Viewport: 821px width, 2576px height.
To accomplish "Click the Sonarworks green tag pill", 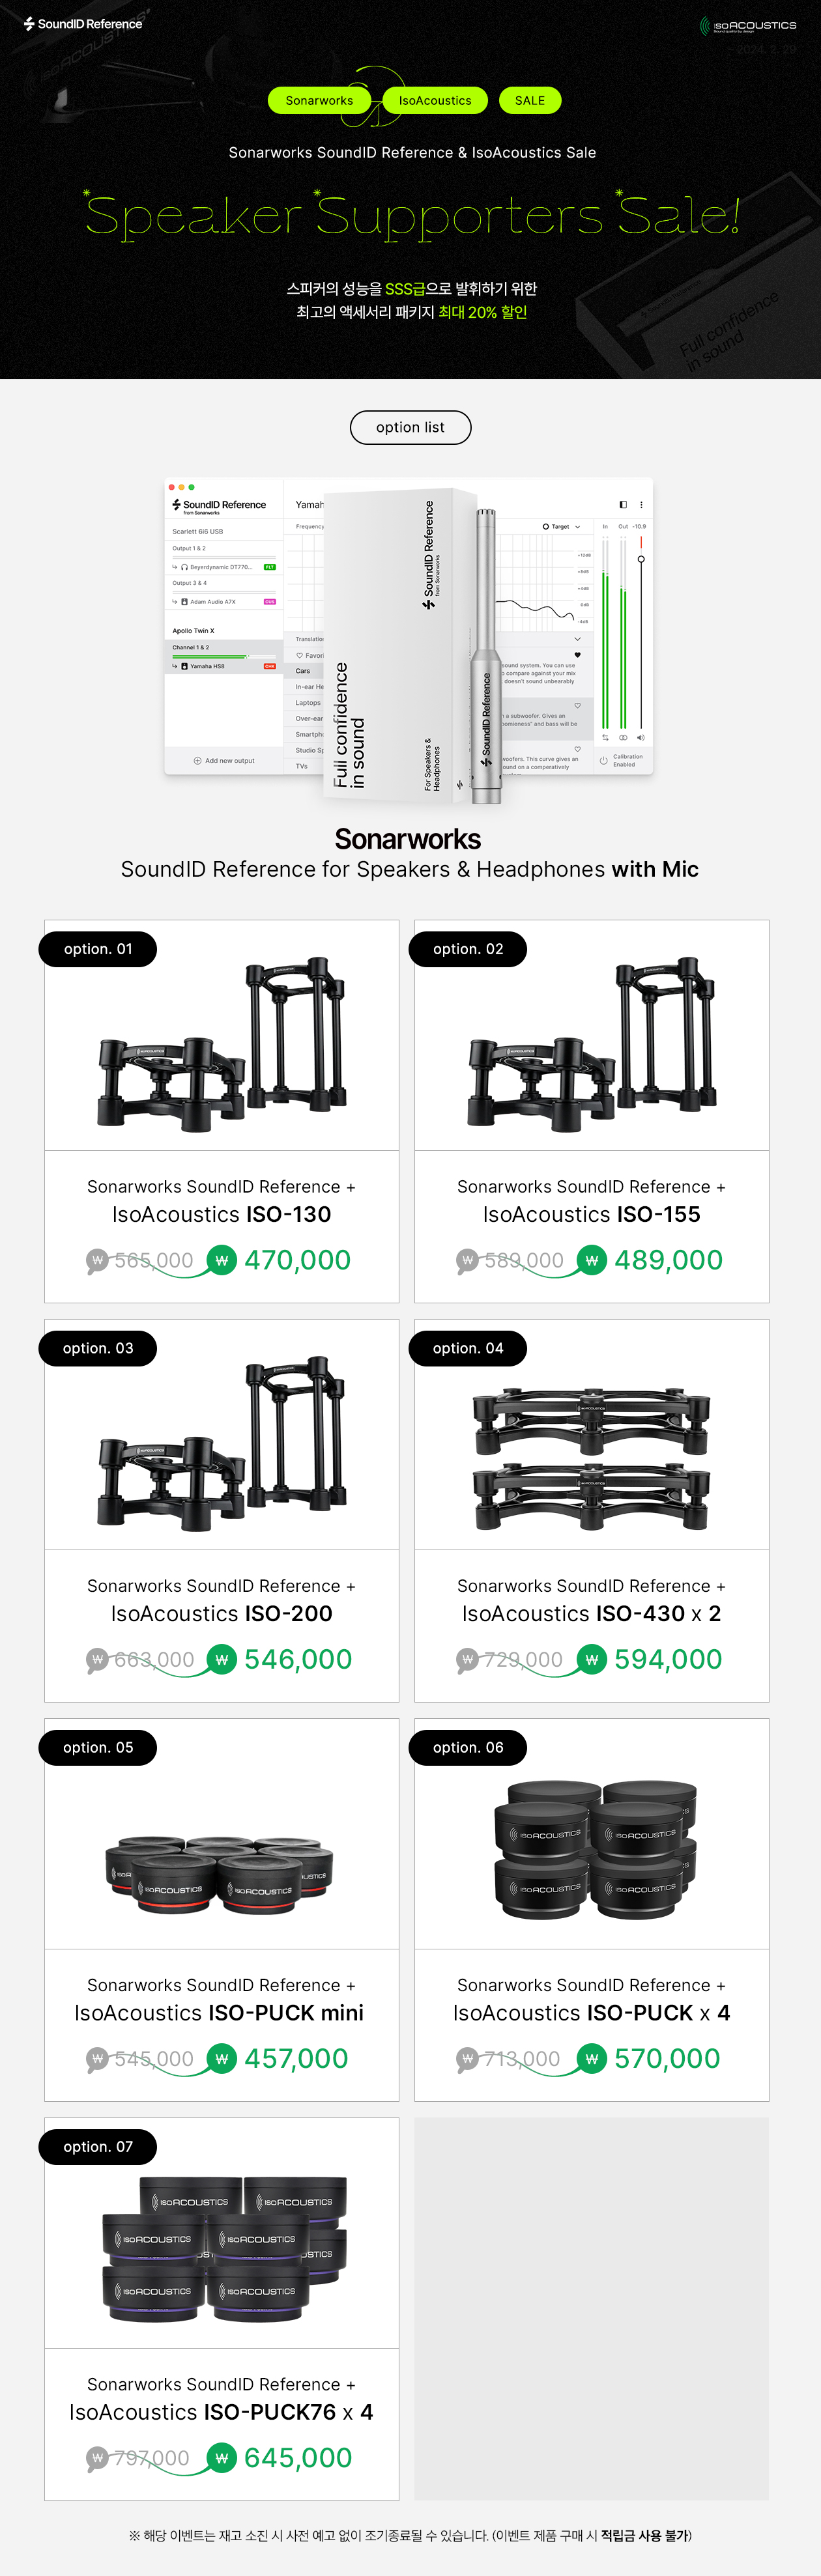I will pos(319,101).
